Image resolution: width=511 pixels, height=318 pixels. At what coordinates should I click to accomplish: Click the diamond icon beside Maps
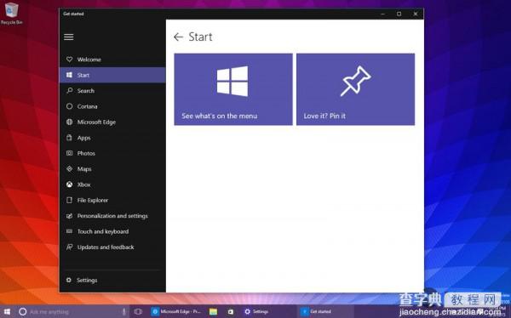coord(69,168)
